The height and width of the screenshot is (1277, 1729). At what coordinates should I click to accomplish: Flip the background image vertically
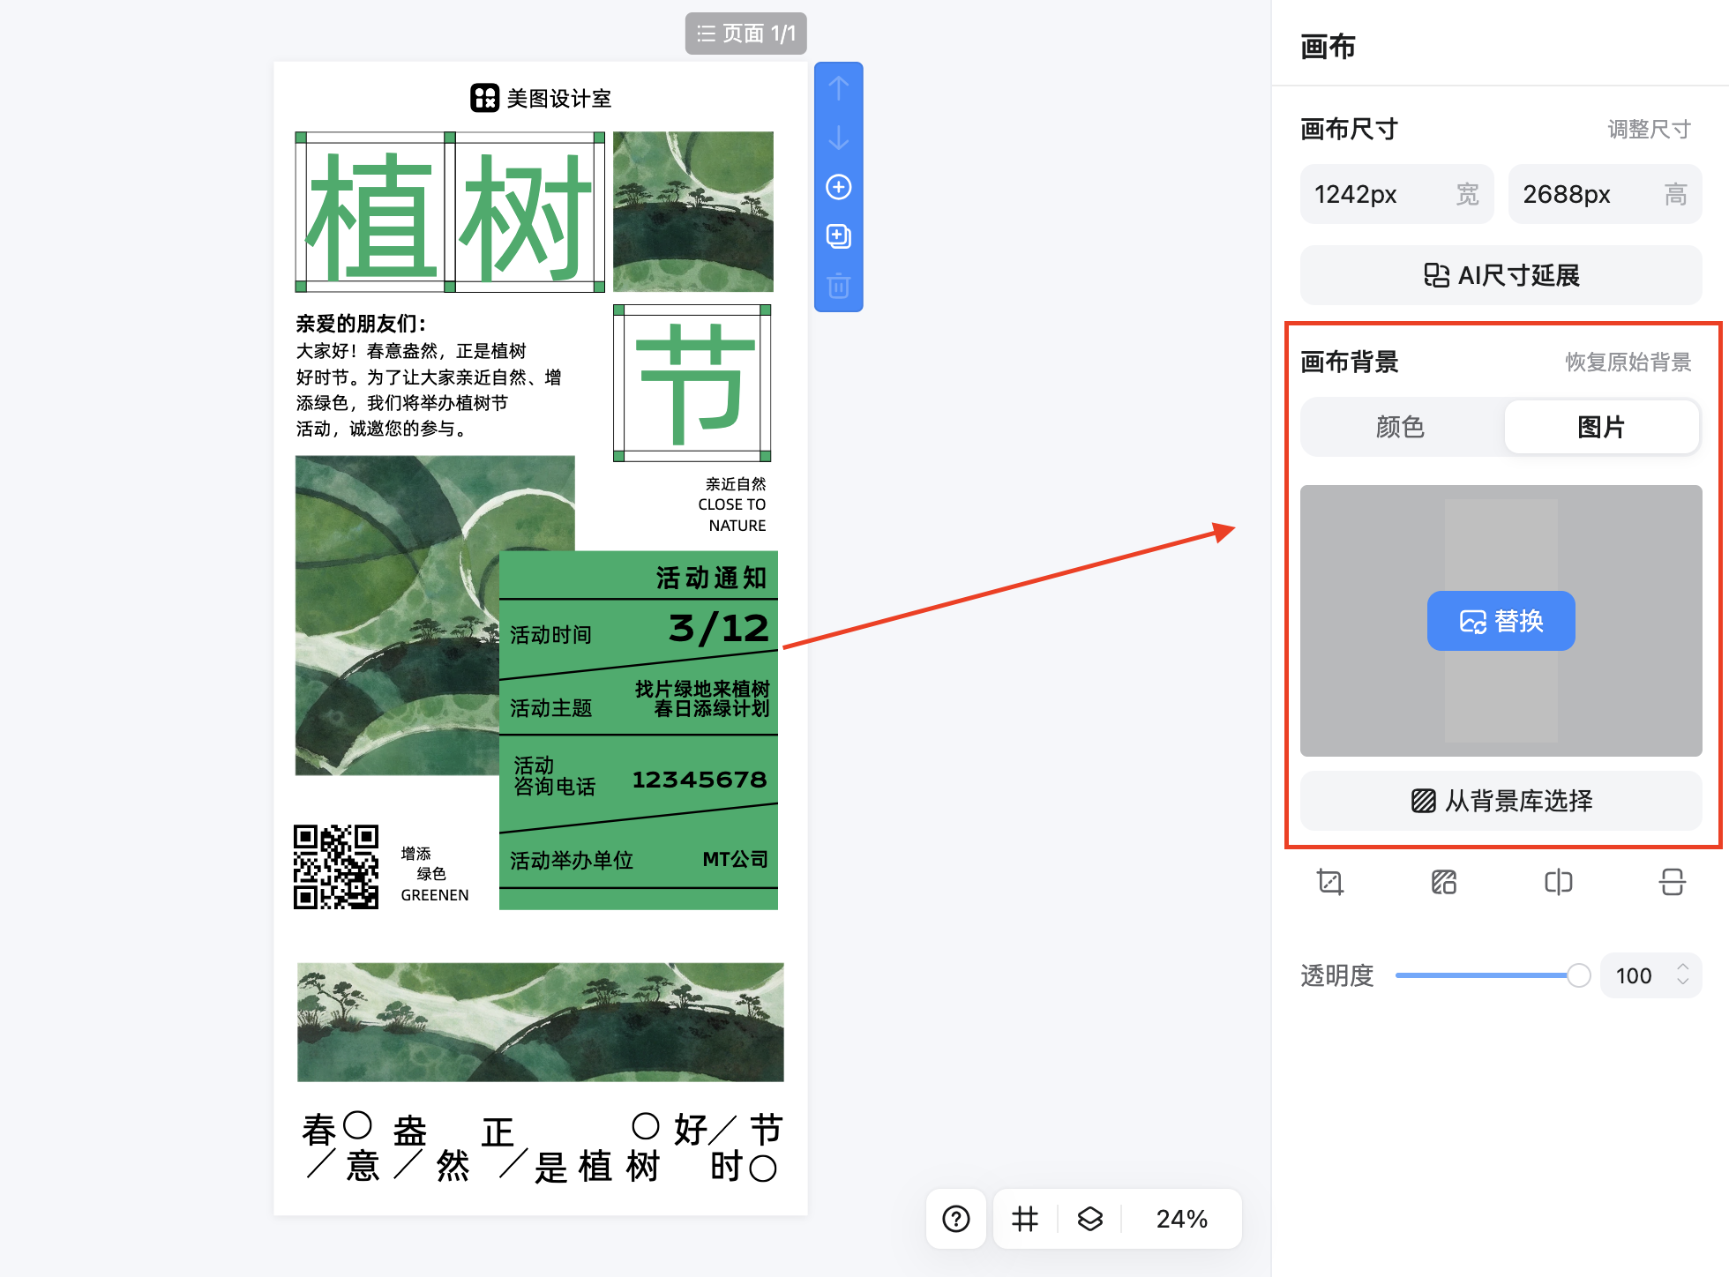coord(1672,882)
